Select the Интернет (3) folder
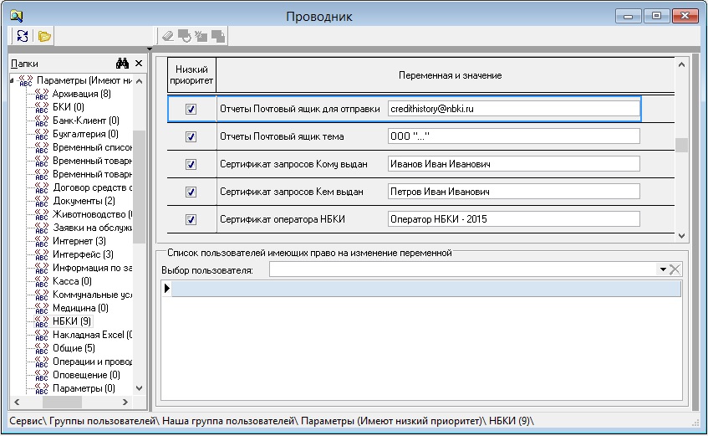 tap(79, 241)
